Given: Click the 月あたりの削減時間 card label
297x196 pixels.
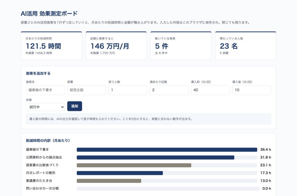Looking at the screenshot, I should 39,39.
